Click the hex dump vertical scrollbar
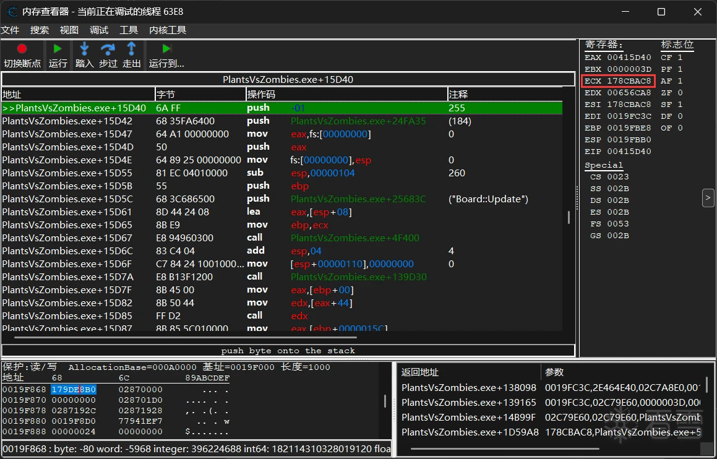Image resolution: width=717 pixels, height=459 pixels. [385, 401]
